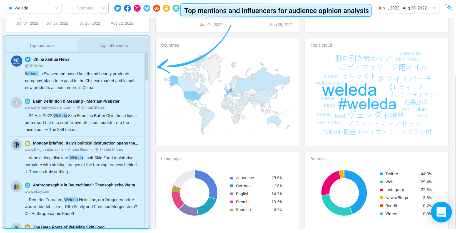Click the French language legend swatch
Image resolution: width=456 pixels, height=233 pixels.
click(x=232, y=202)
